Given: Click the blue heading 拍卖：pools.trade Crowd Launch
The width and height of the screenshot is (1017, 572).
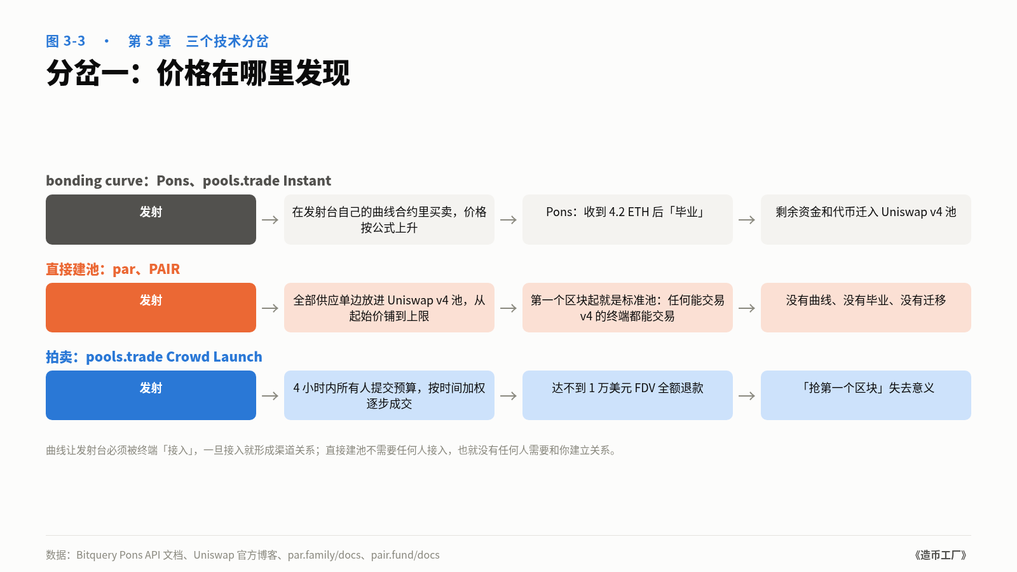Looking at the screenshot, I should (x=154, y=357).
